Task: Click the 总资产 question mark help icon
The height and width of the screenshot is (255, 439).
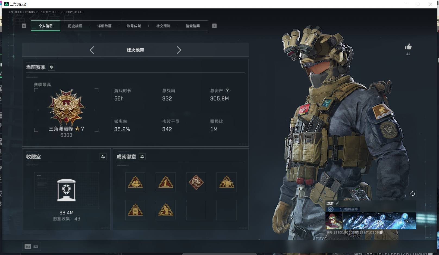Action: (227, 90)
